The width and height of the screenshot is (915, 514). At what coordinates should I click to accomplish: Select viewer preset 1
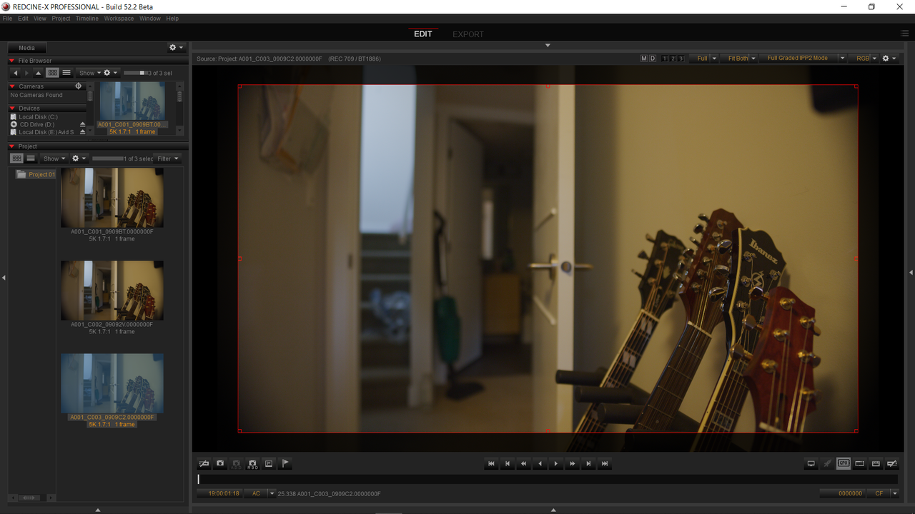coord(665,59)
